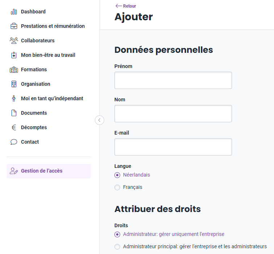Click the medical clipboard icon for bien-être
This screenshot has width=274, height=254.
(x=14, y=55)
